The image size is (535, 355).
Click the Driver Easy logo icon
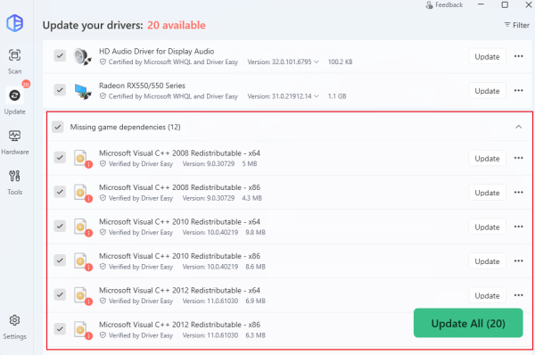pyautogui.click(x=14, y=23)
